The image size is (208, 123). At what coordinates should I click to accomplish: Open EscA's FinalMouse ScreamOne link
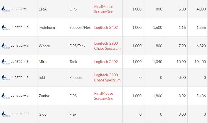tap(103, 9)
